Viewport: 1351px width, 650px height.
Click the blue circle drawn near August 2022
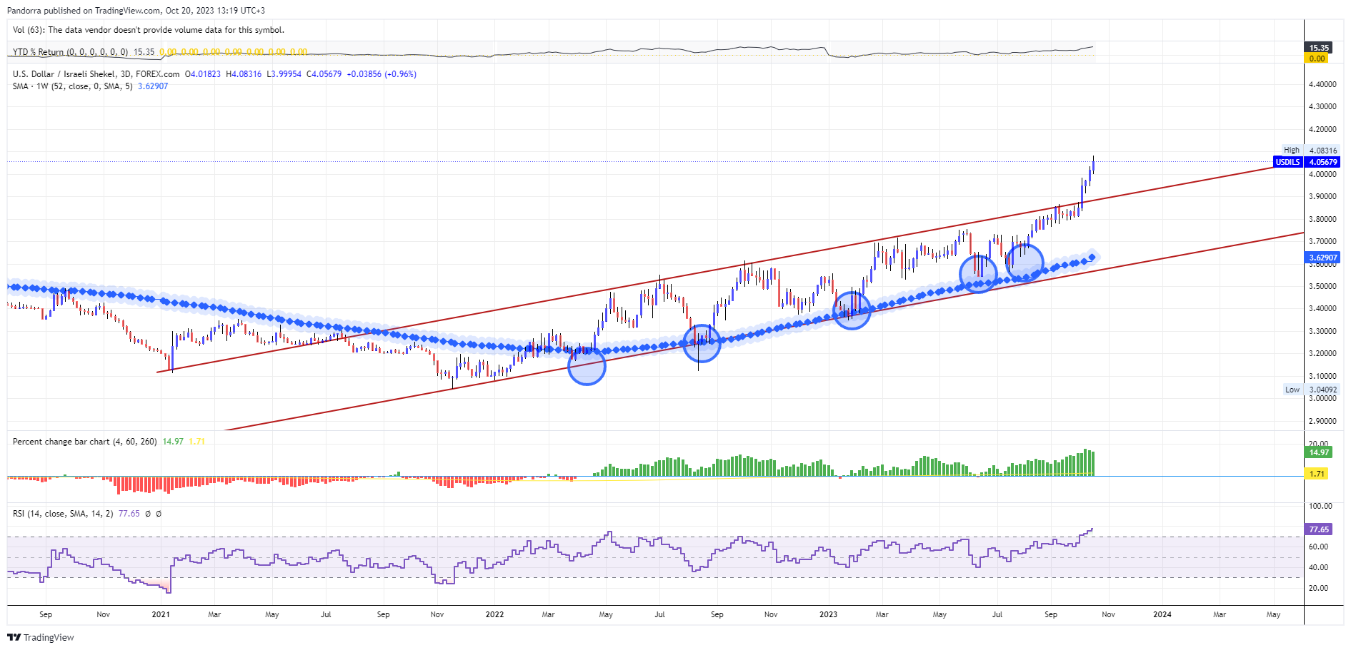click(x=702, y=343)
